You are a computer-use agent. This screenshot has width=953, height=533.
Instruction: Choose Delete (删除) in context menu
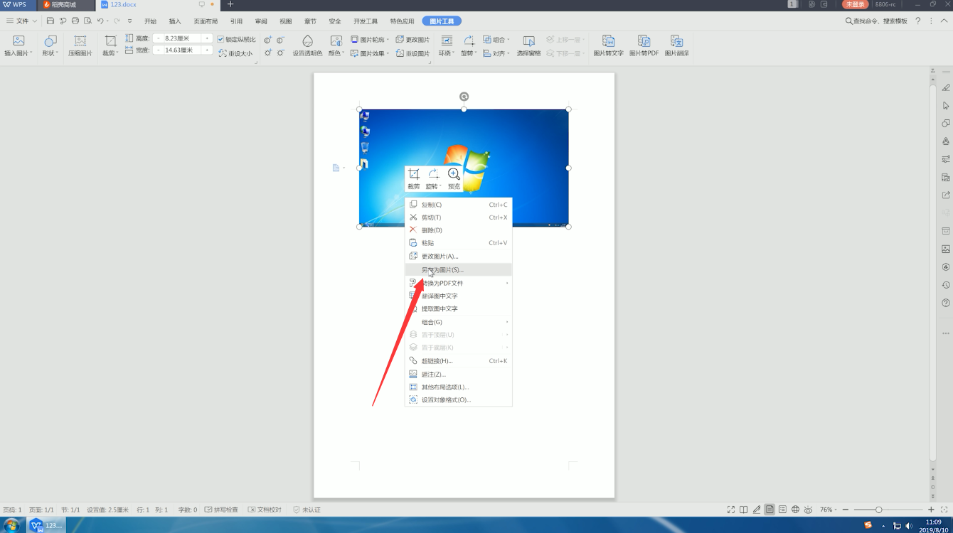(x=459, y=230)
